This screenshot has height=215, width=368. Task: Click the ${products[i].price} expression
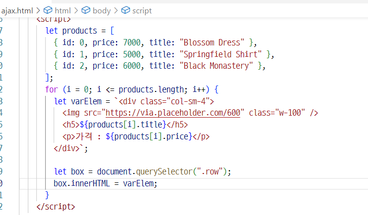coord(149,136)
